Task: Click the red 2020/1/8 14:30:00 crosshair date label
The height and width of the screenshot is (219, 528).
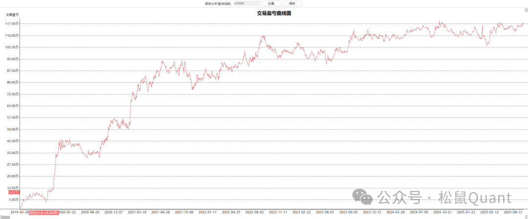Action: 44,213
